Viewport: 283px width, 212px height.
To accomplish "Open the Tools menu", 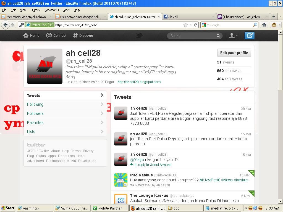I will coord(66,10).
